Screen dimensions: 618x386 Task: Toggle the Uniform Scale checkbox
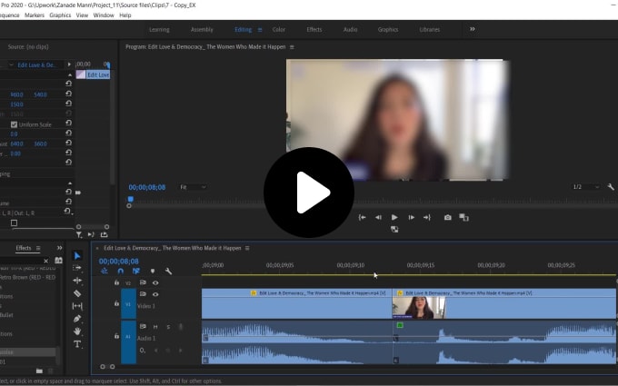coord(15,124)
